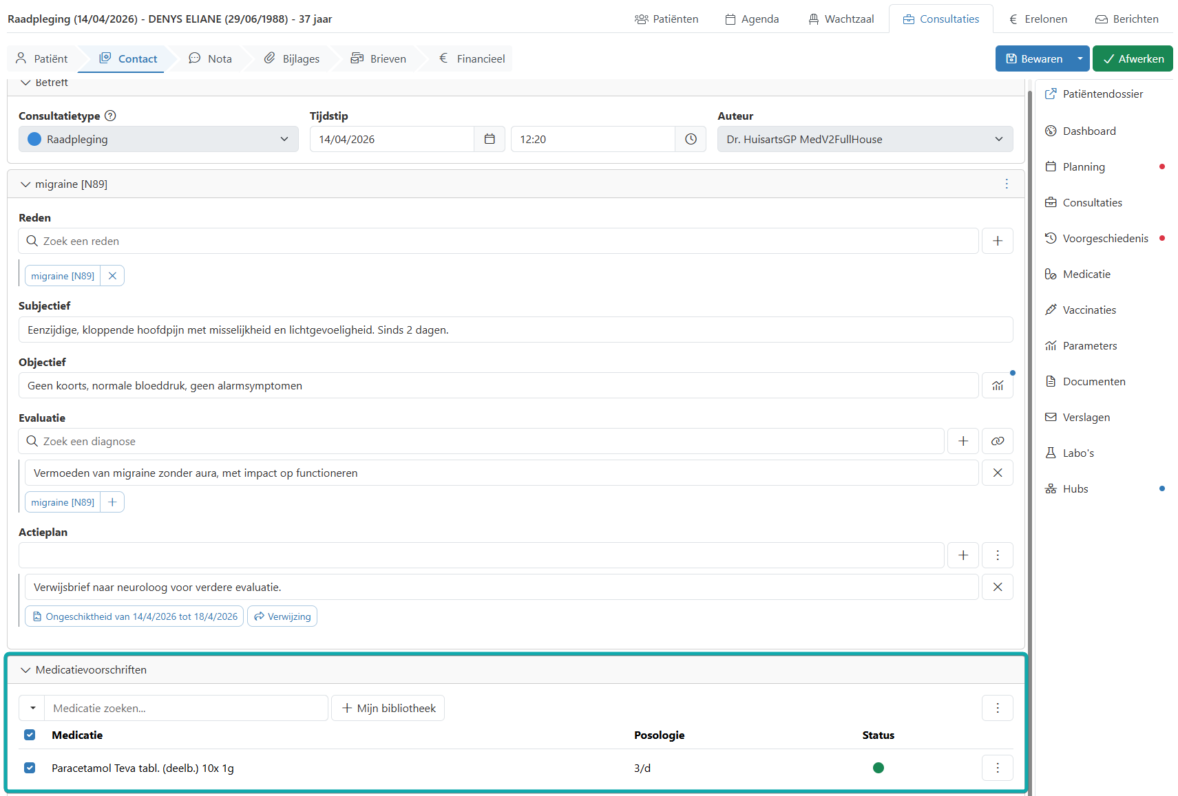Switch to the Brieven tab
The height and width of the screenshot is (796, 1178).
click(x=379, y=59)
